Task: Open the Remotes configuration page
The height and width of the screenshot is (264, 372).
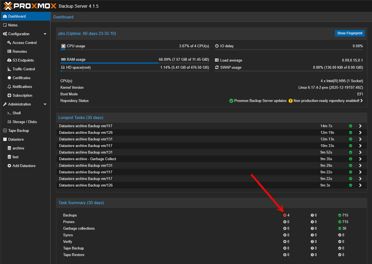Action: point(19,51)
